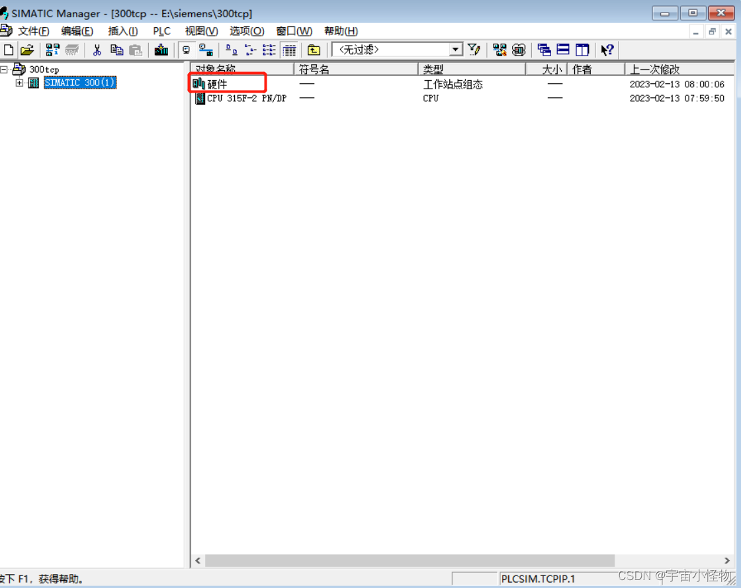The image size is (741, 588).
Task: Click the context help arrow-question icon
Action: (x=607, y=50)
